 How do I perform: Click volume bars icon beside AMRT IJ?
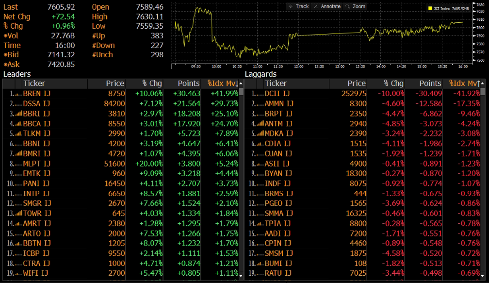click(x=18, y=224)
